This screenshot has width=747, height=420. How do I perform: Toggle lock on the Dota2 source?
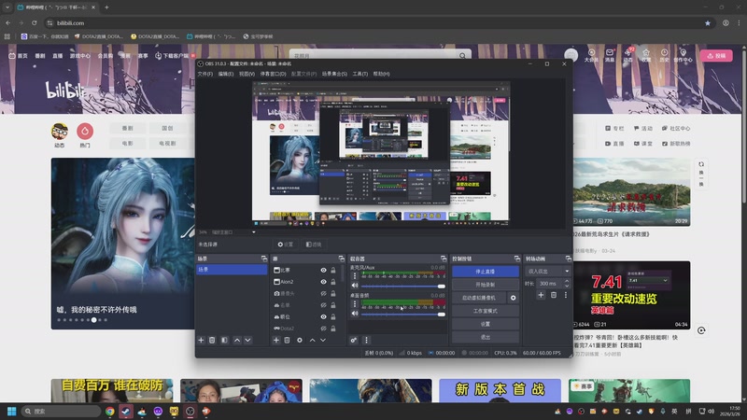coord(333,329)
